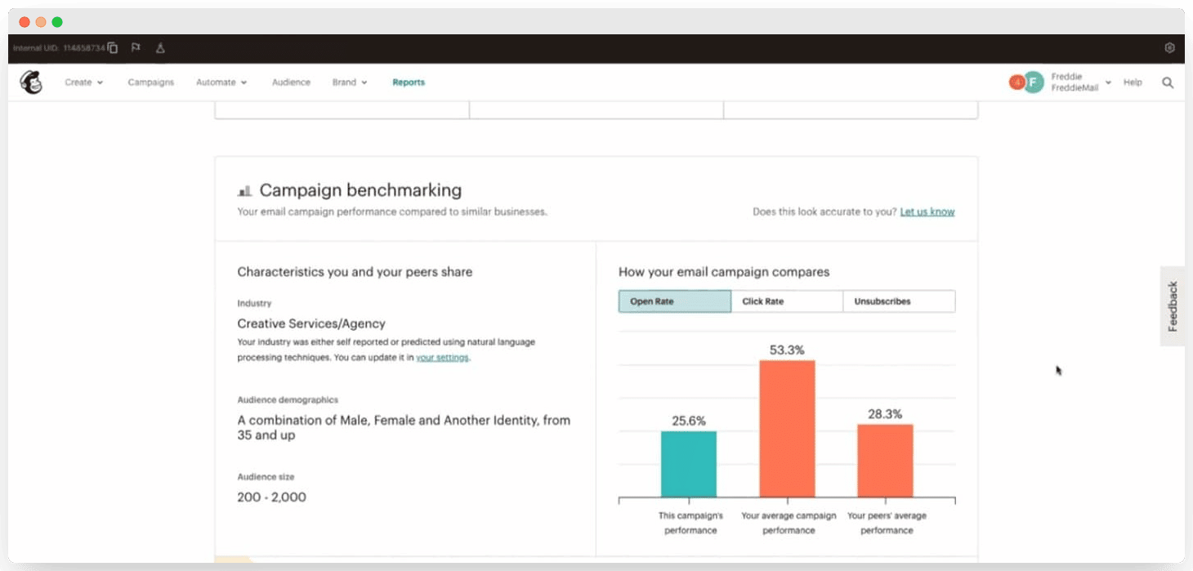Click the "Creative Services/Agency" industry text
The image size is (1193, 571).
click(x=311, y=323)
